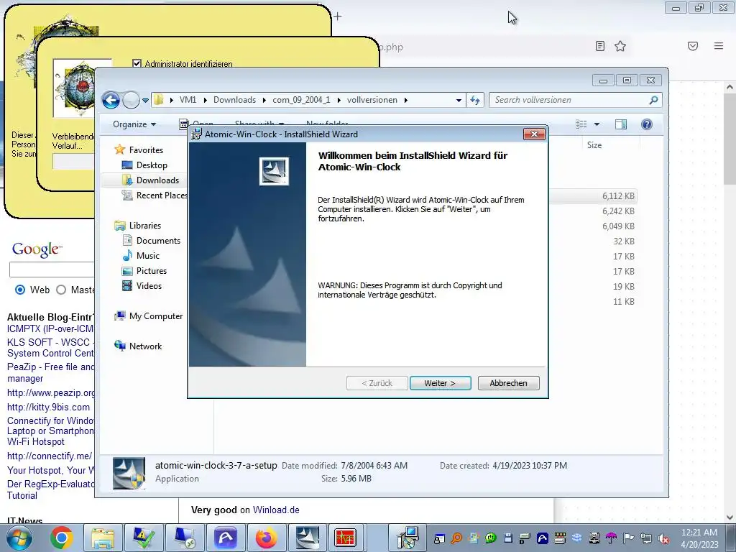Click the Firefox Pocket save icon
This screenshot has width=736, height=552.
click(692, 46)
